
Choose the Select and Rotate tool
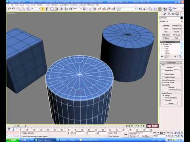click(66, 9)
